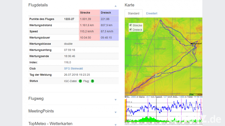Click the Obendorf airfield marker on map
The width and height of the screenshot is (225, 126).
coord(192,44)
